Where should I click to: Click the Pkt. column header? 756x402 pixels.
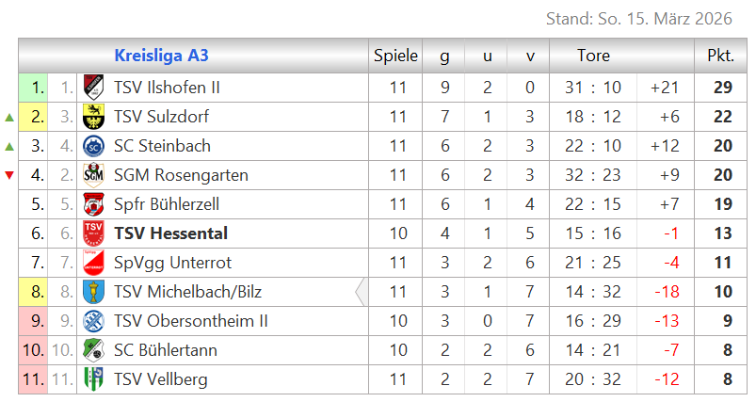click(x=720, y=56)
